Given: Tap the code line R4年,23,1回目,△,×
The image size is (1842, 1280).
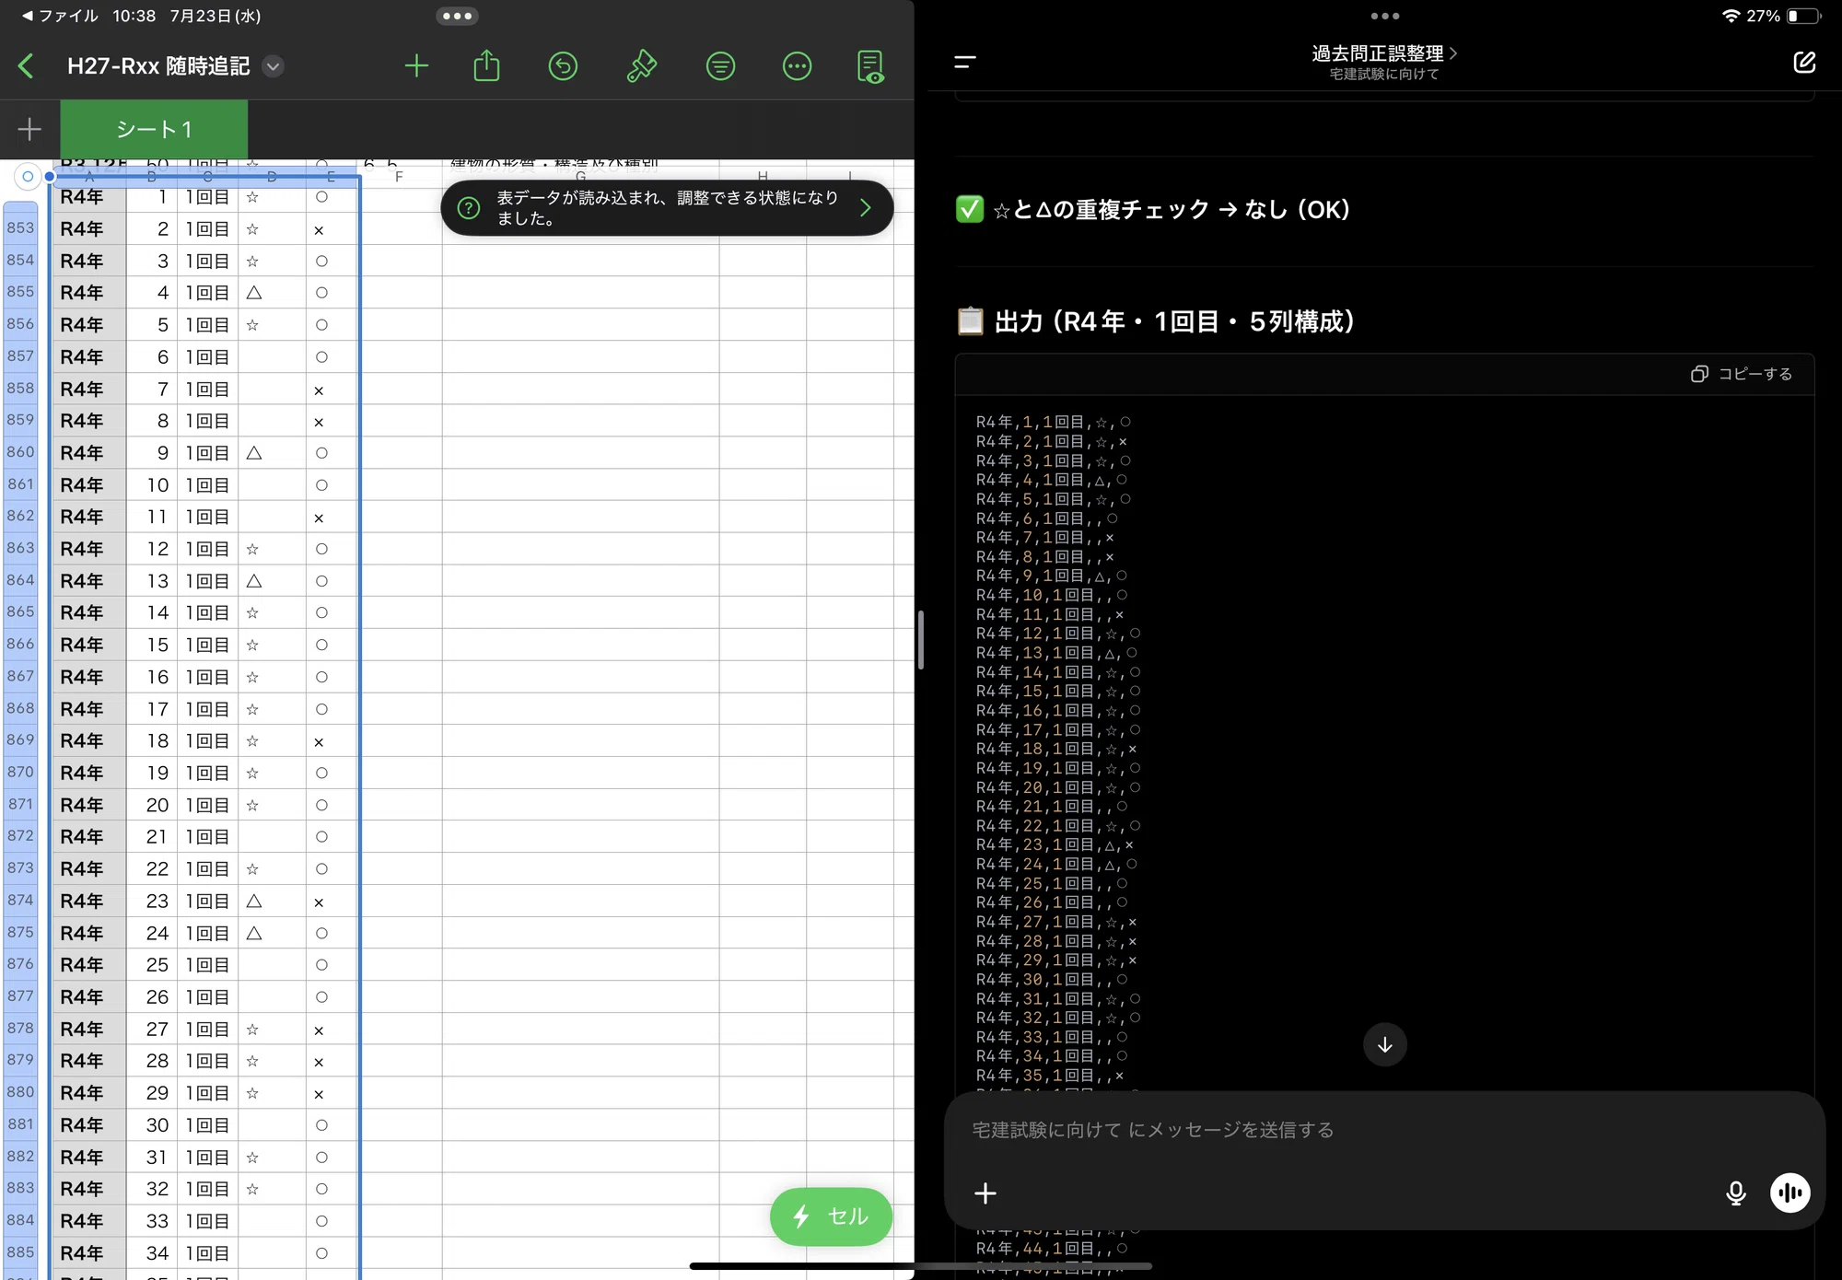Looking at the screenshot, I should pos(1055,845).
